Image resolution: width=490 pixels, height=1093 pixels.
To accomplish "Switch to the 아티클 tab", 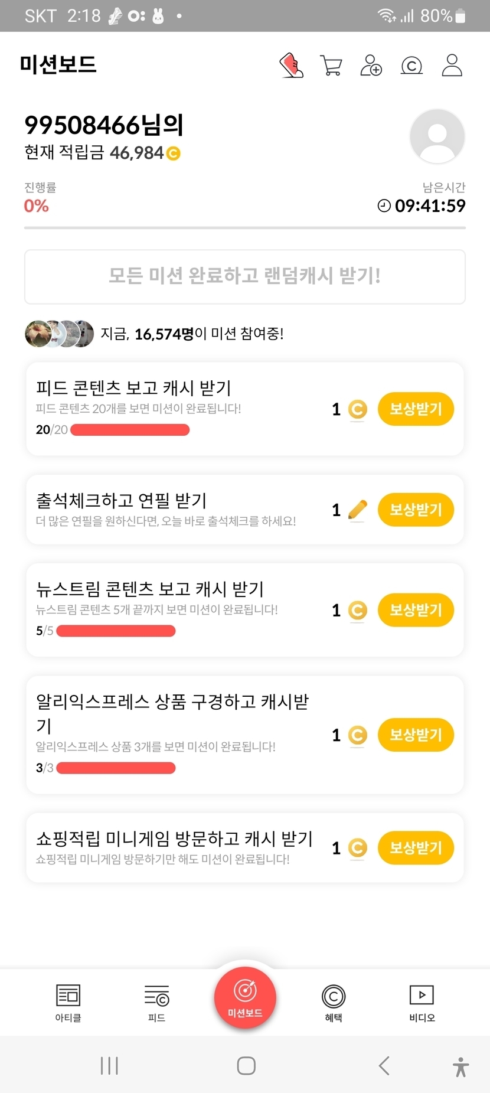I will point(68,1003).
